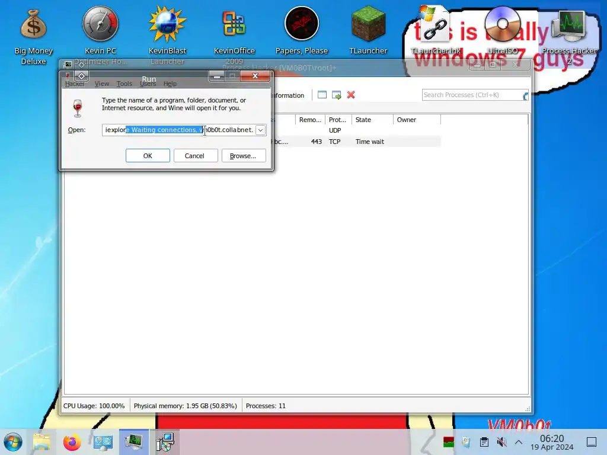
Task: Open the Help menu
Action: (170, 84)
